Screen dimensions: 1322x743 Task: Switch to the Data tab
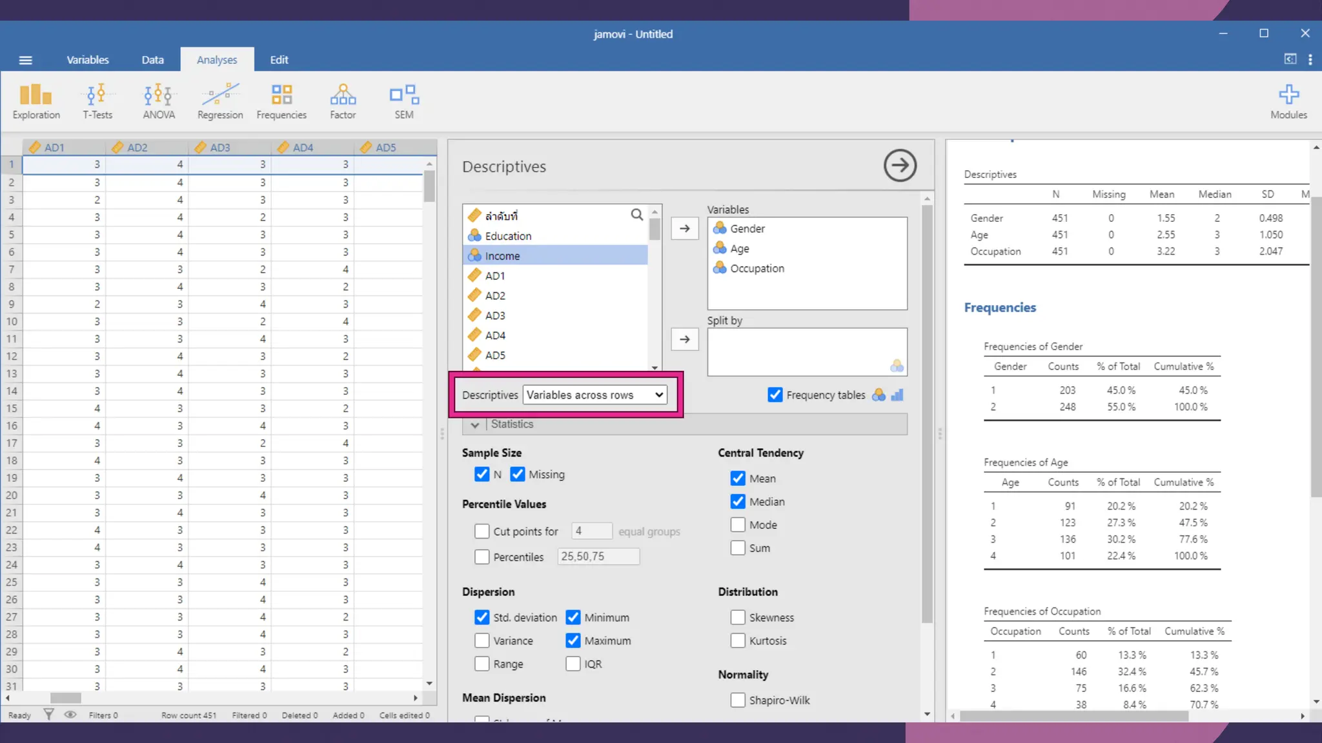[x=152, y=60]
